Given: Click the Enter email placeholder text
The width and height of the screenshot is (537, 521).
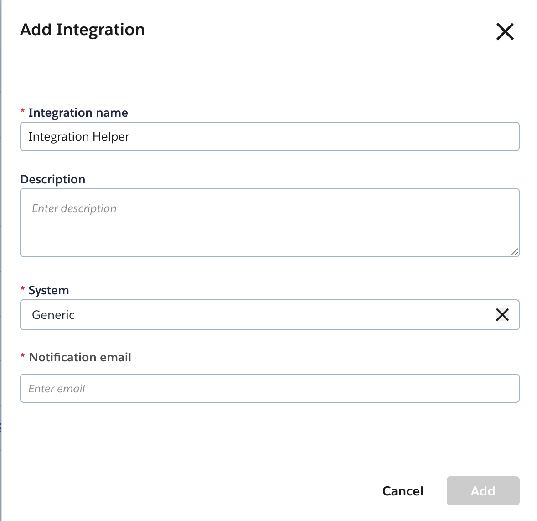Looking at the screenshot, I should 57,389.
